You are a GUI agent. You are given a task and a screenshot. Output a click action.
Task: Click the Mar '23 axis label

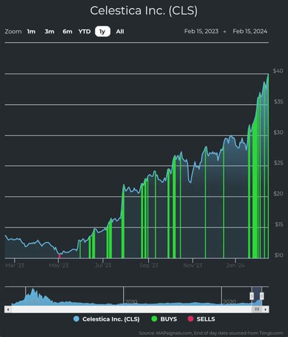[x=15, y=266]
